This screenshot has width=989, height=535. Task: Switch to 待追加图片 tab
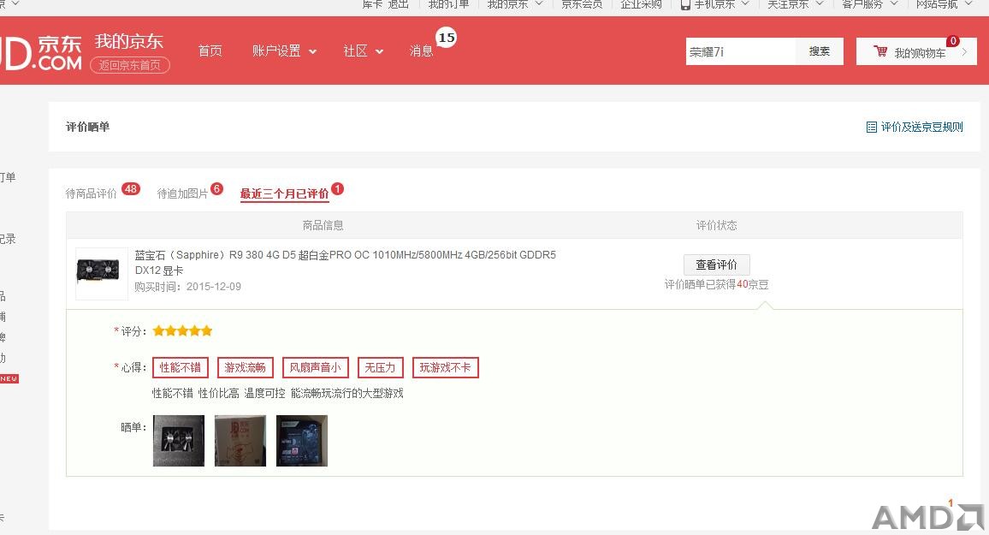(x=182, y=193)
